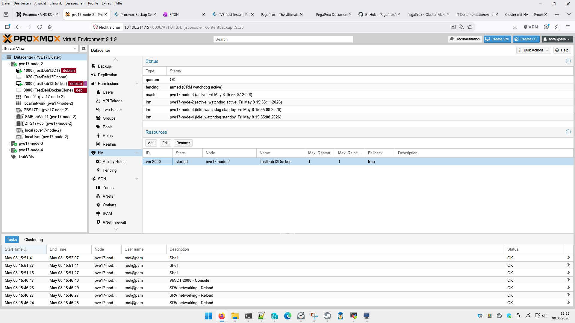Select the vm:2000 HA resource row

pyautogui.click(x=358, y=161)
